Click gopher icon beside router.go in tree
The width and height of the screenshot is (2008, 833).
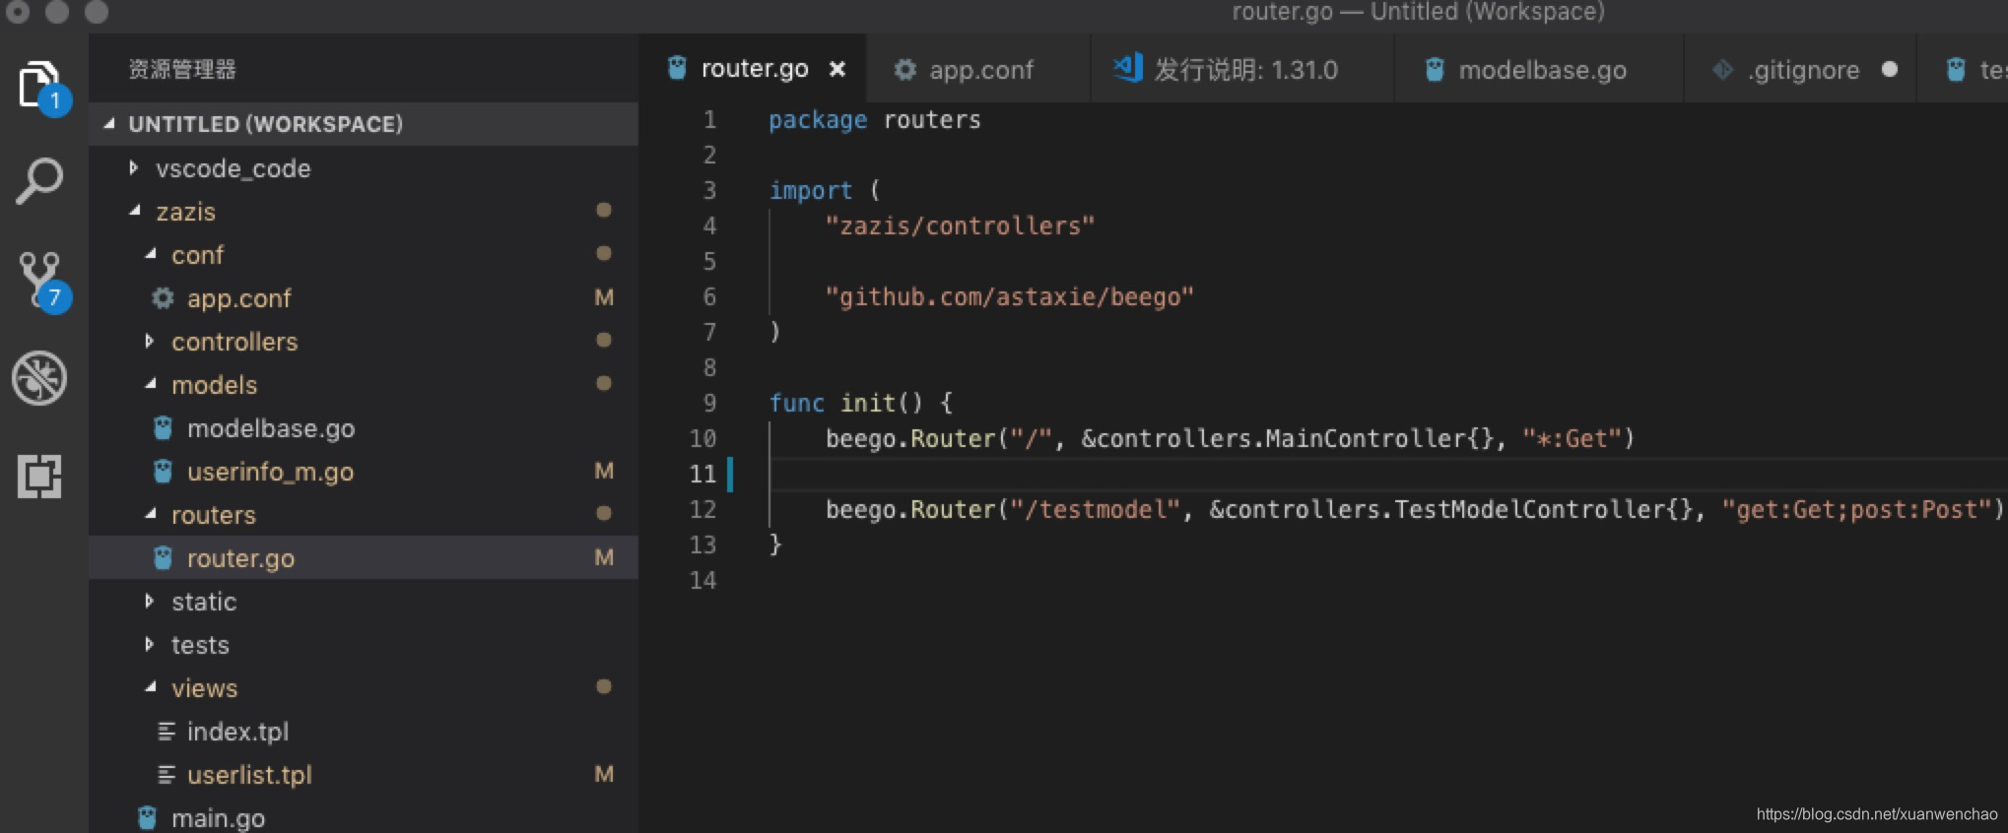pyautogui.click(x=163, y=557)
